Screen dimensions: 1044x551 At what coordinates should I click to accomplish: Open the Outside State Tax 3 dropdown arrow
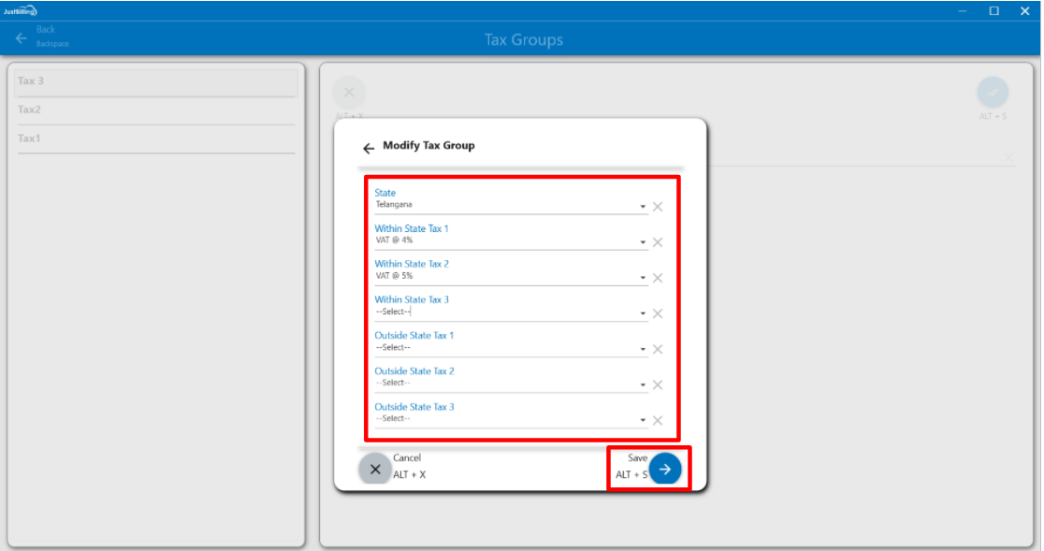click(643, 420)
